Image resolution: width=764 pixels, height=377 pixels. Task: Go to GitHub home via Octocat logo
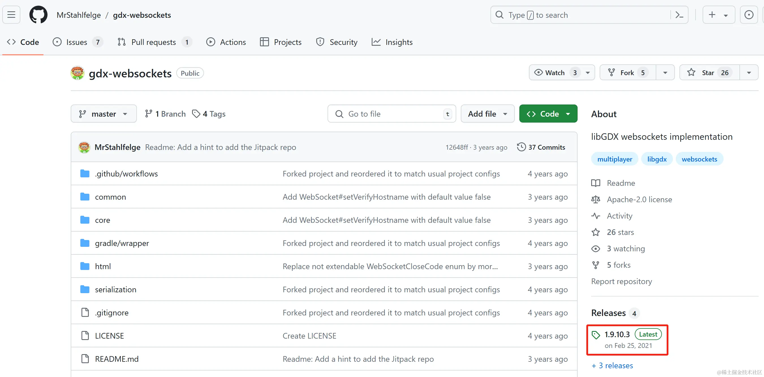38,14
